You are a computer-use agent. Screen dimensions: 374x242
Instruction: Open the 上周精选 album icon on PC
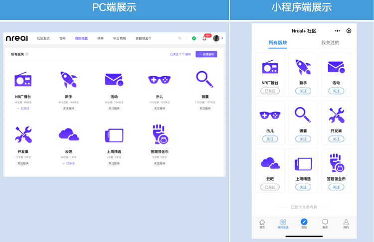coord(114,135)
